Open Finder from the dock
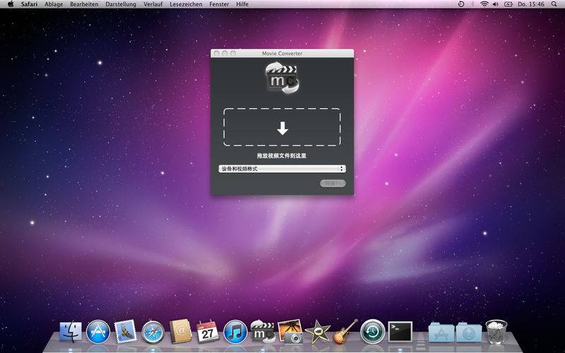This screenshot has width=565, height=353. pos(71,332)
